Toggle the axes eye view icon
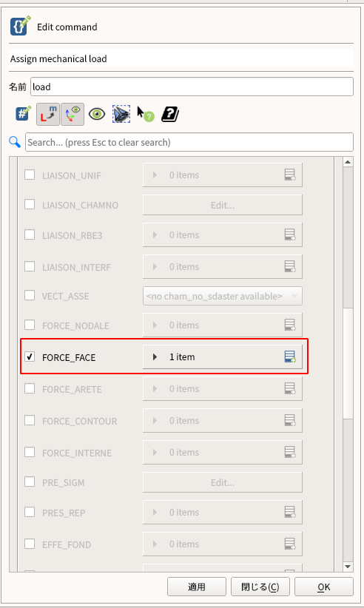 point(73,114)
